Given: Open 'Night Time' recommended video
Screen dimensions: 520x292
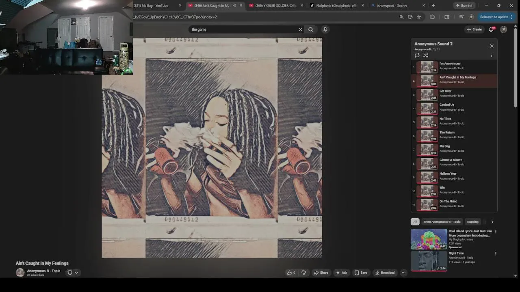Looking at the screenshot, I should tap(429, 261).
